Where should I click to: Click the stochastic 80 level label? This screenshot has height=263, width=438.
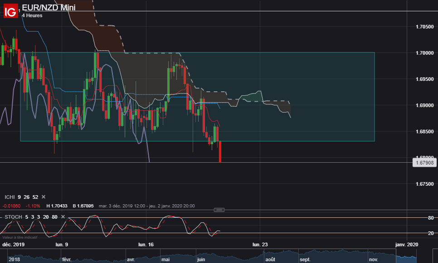point(431,218)
